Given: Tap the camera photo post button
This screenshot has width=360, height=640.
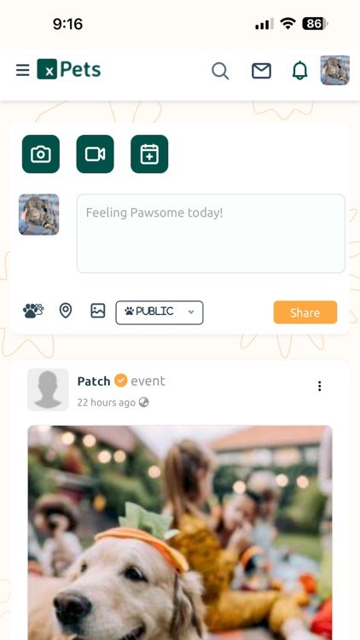Looking at the screenshot, I should point(41,154).
